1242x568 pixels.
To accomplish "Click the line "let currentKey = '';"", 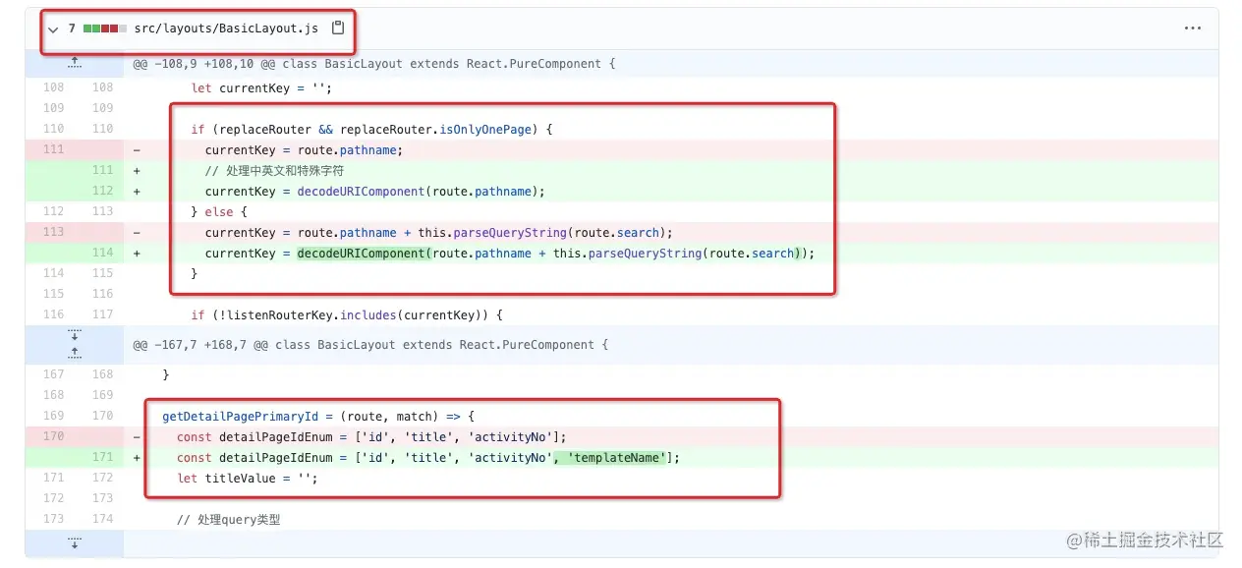I will pos(261,87).
